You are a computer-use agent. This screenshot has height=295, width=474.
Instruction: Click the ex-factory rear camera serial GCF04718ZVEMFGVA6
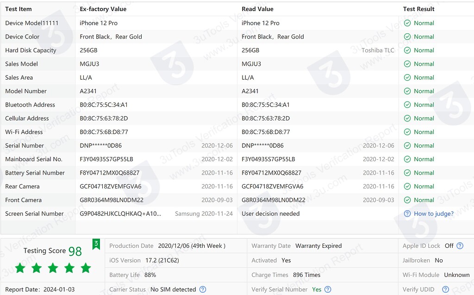111,186
